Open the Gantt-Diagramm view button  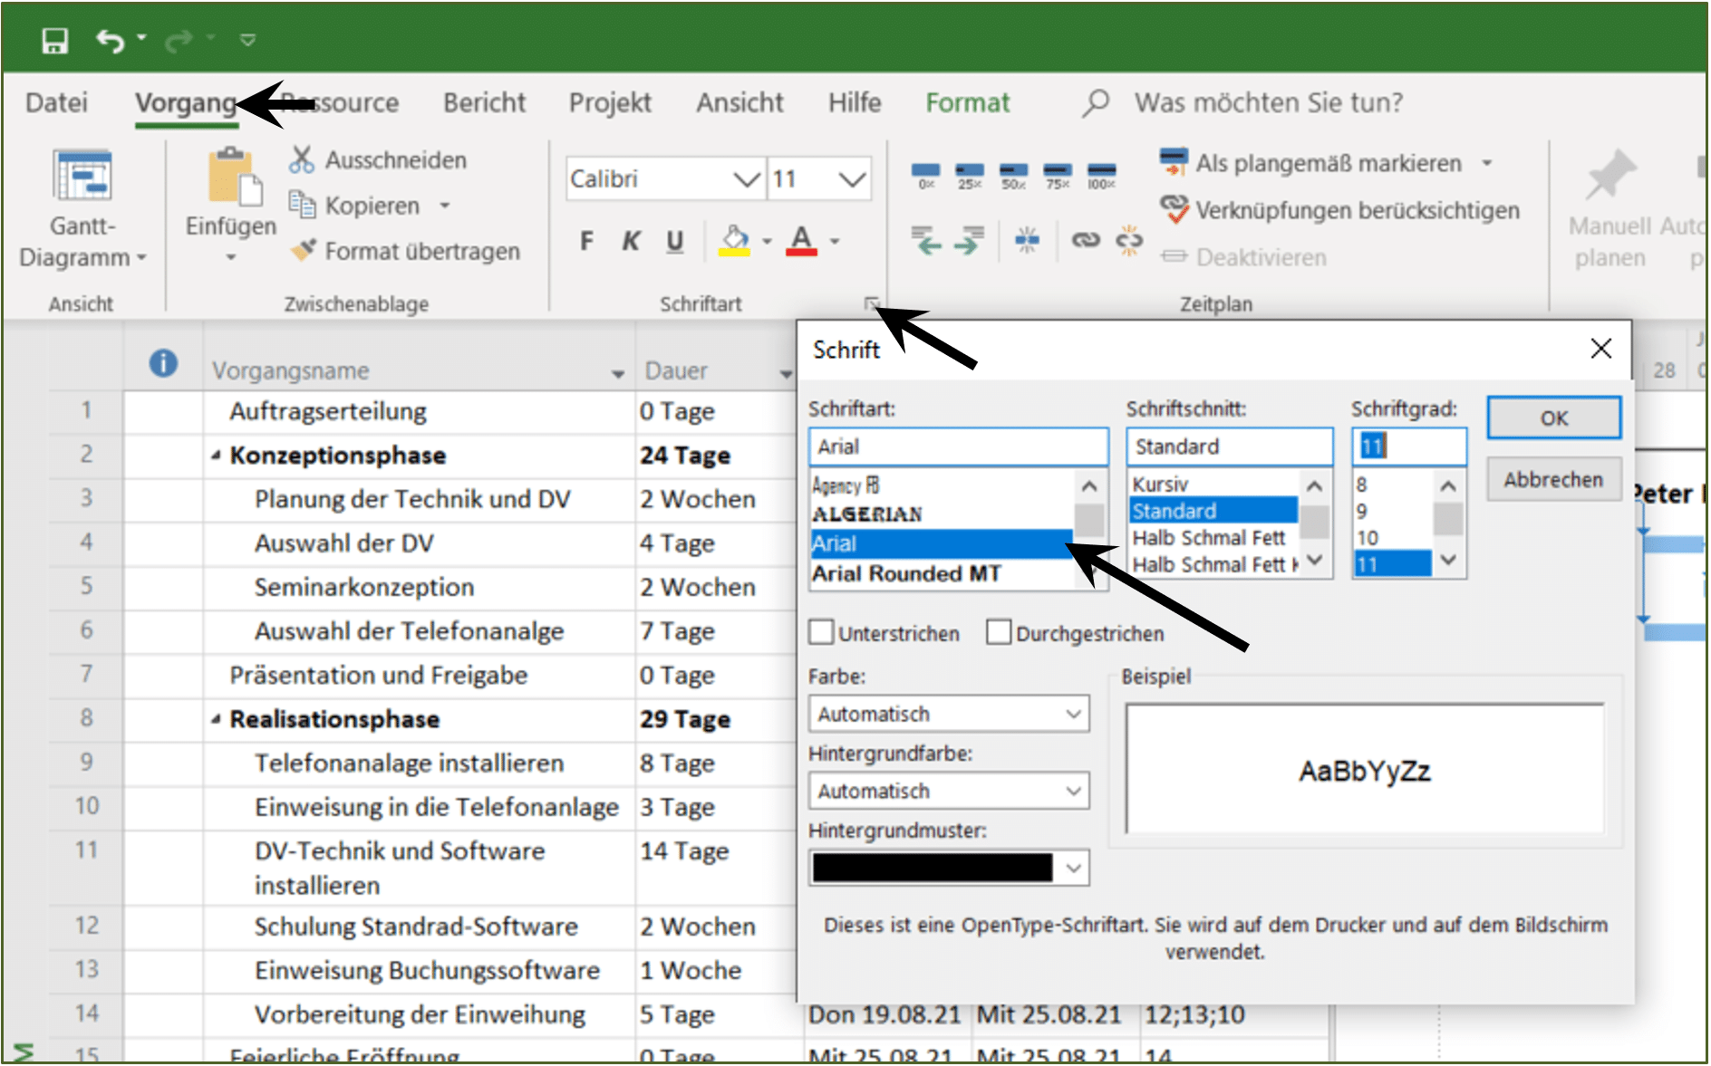82,210
